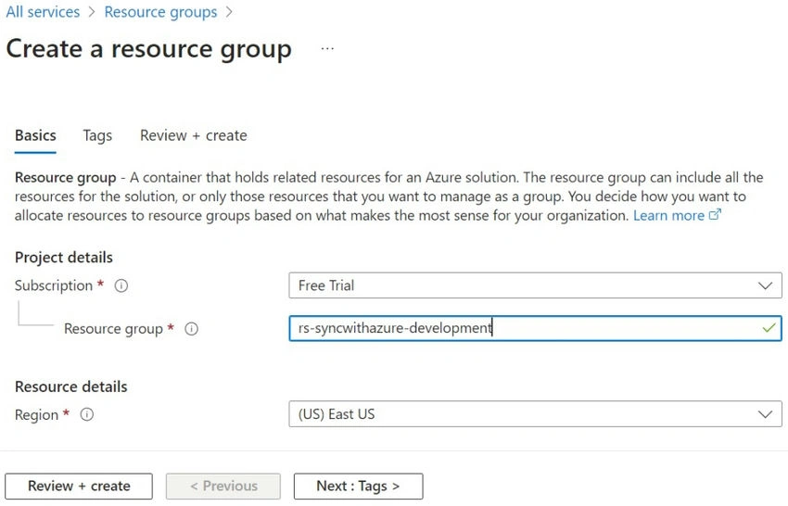
Task: Click the Subscription info icon
Action: click(121, 286)
